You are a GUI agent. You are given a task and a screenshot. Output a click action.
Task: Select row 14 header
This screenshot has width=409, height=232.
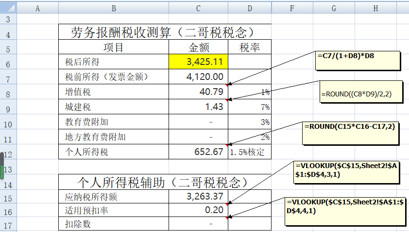8,182
